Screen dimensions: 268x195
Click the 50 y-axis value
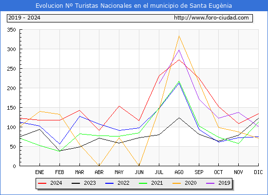[x=13, y=147]
